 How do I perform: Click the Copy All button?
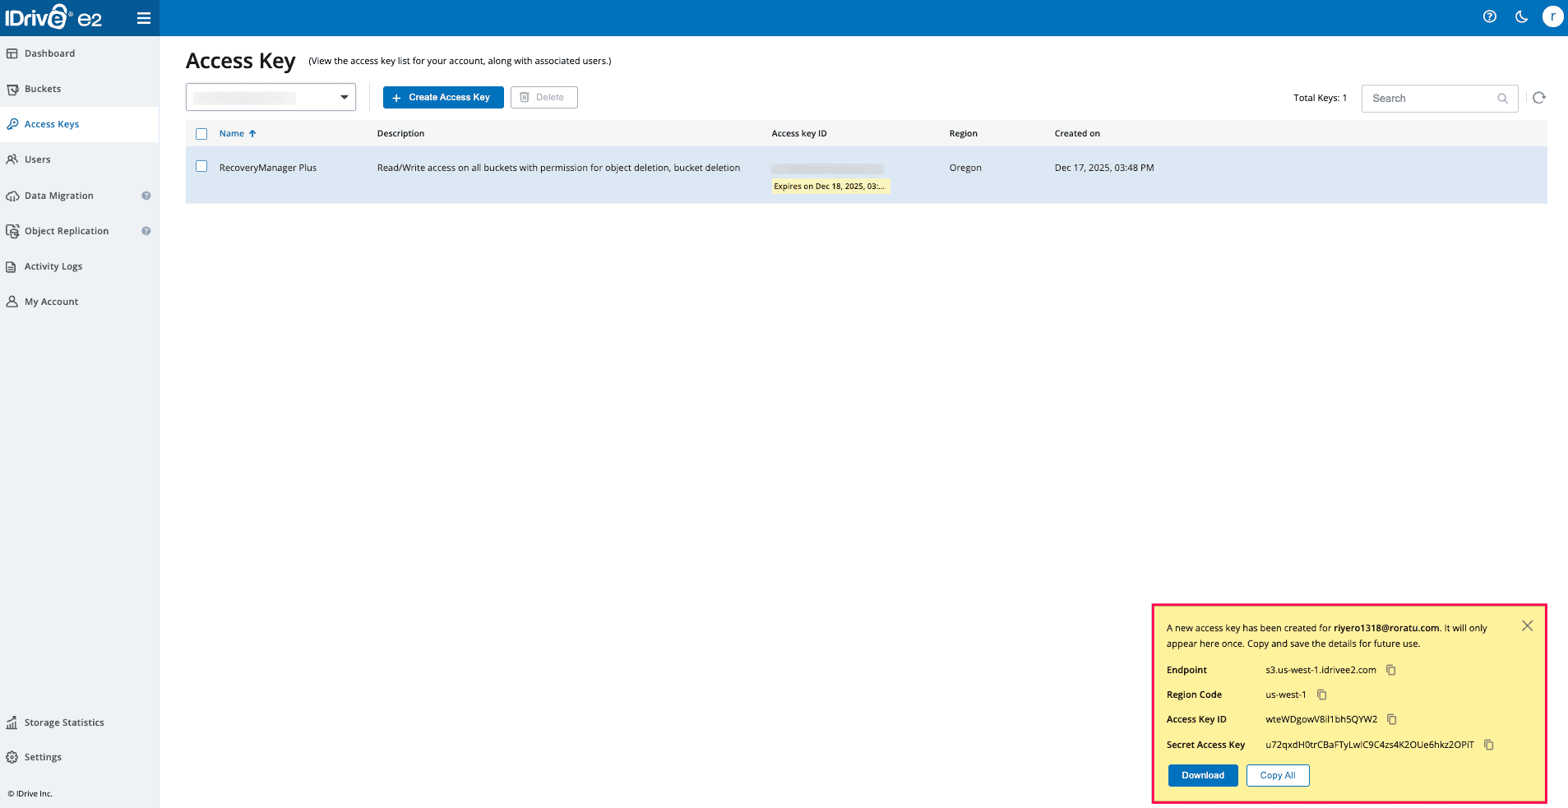pos(1278,775)
